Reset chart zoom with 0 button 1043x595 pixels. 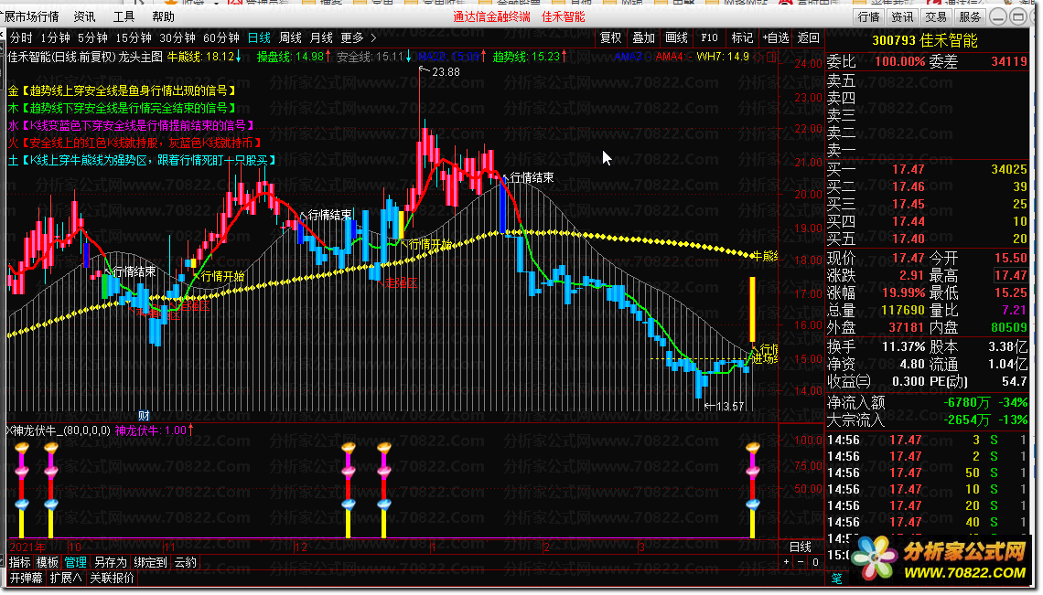[x=815, y=562]
